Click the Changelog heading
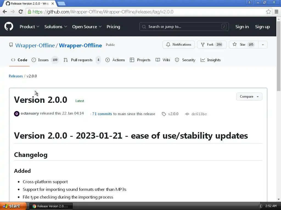The height and width of the screenshot is (210, 281). [x=31, y=155]
